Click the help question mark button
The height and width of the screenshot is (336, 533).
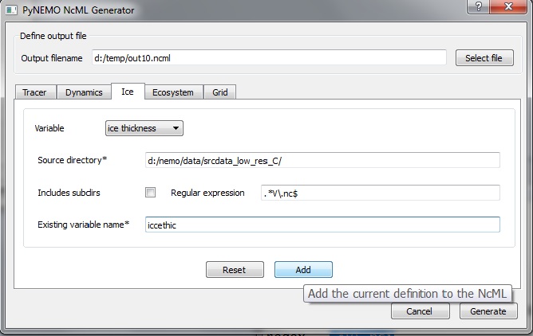click(x=479, y=6)
